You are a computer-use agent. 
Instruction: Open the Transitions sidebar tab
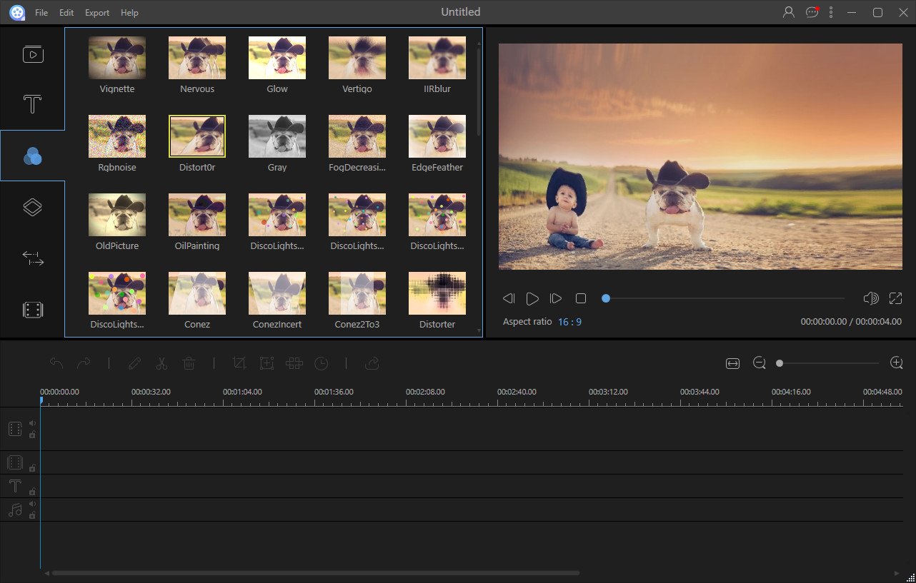coord(33,258)
